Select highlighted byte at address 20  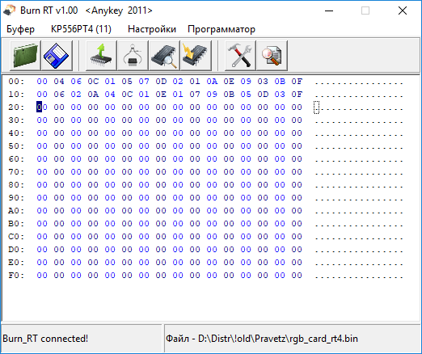42,107
